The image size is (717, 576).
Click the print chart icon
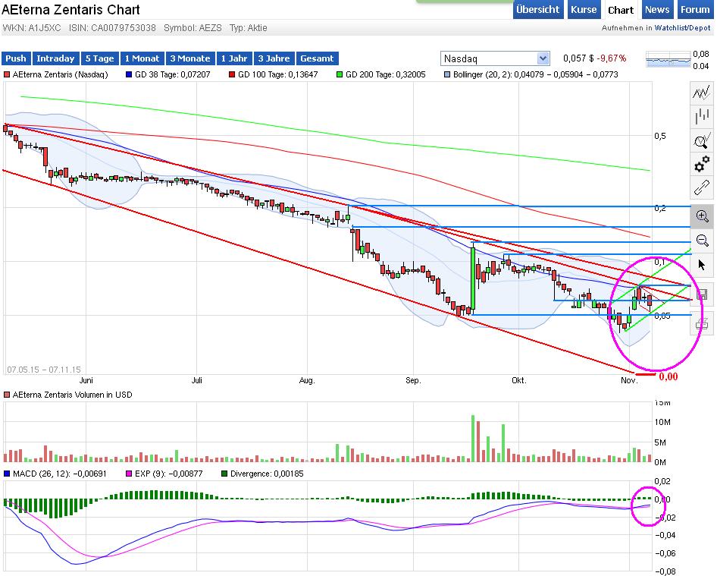coord(702,323)
